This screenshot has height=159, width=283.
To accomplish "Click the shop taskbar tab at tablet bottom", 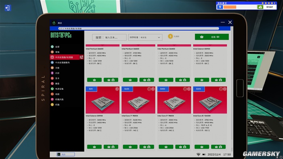I will 65,154.
